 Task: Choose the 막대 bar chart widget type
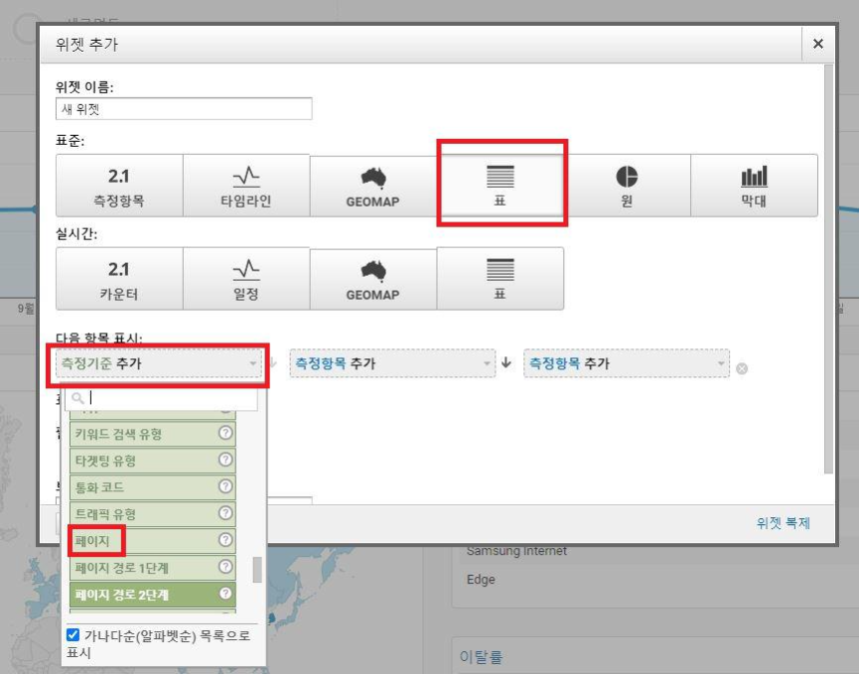point(754,185)
